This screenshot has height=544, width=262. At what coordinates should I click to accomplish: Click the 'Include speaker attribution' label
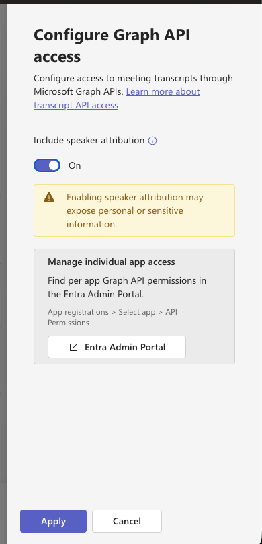pos(89,140)
